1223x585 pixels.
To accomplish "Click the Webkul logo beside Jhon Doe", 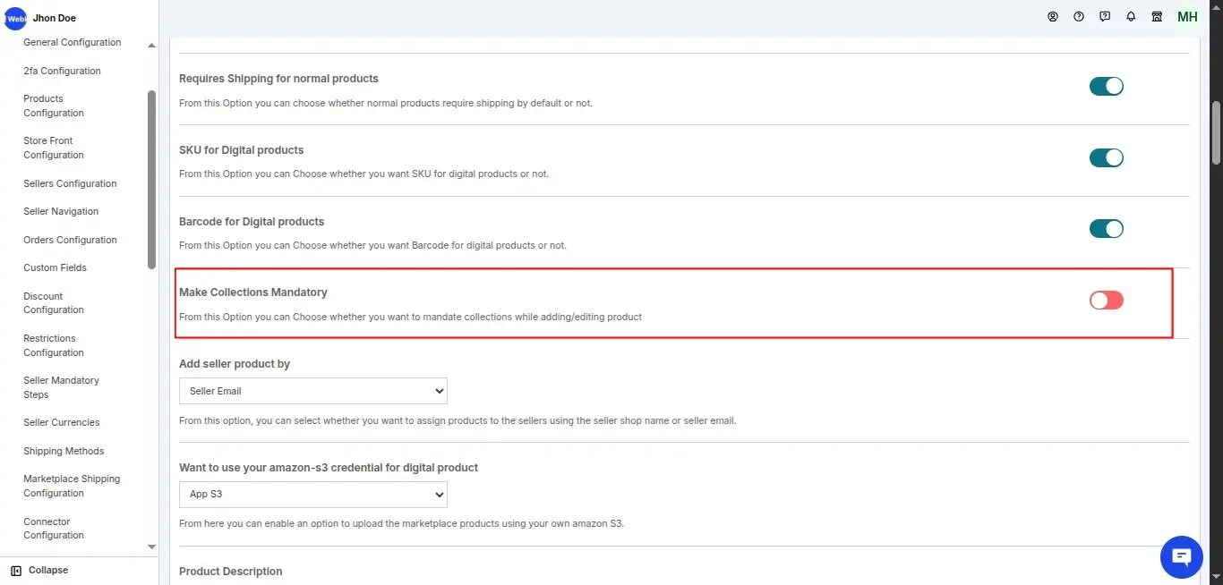I will coord(15,18).
